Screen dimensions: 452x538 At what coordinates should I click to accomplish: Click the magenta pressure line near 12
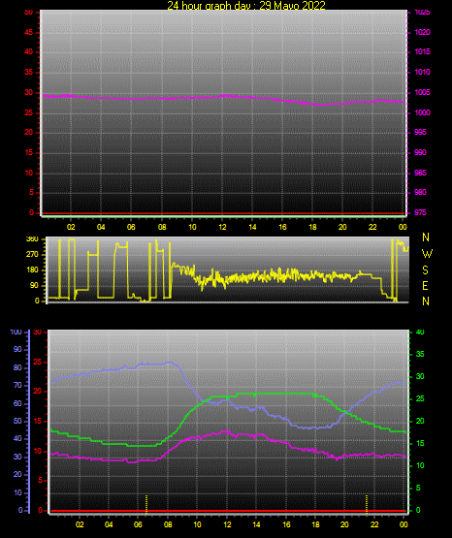tap(223, 96)
